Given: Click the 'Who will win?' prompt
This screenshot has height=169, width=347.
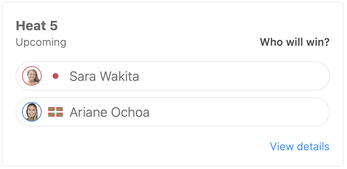Looking at the screenshot, I should pyautogui.click(x=295, y=42).
